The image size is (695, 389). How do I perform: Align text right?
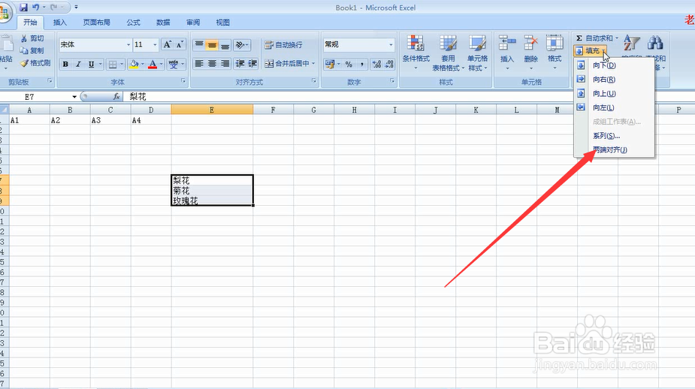point(225,64)
